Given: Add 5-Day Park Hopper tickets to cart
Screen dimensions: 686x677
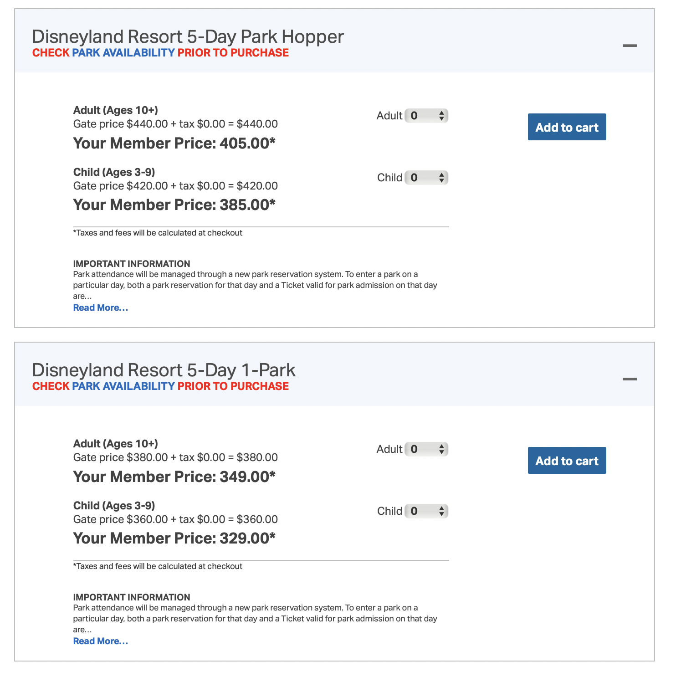Looking at the screenshot, I should (567, 127).
